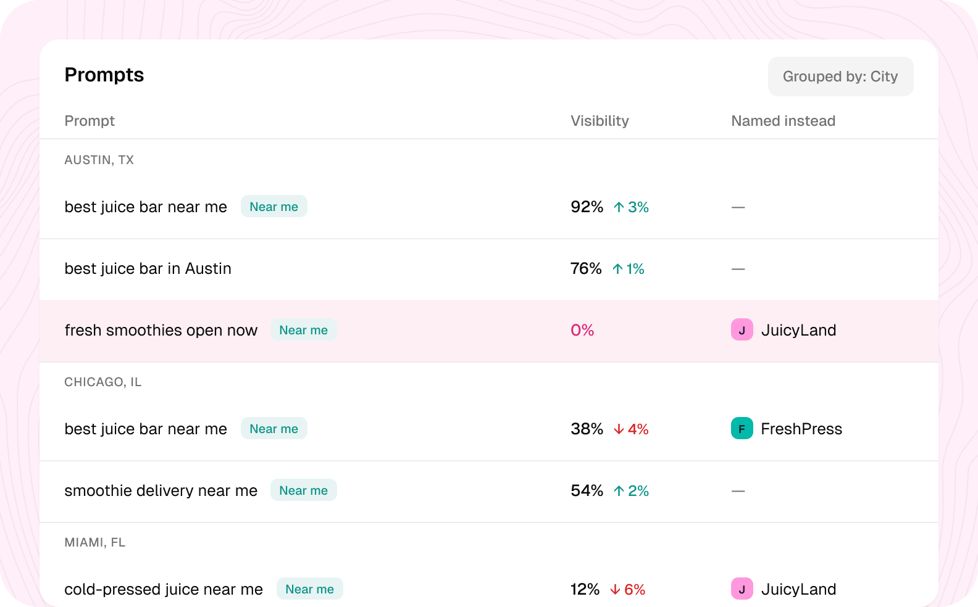Collapse the MIAMI, FL group header
The height and width of the screenshot is (607, 978).
(95, 542)
